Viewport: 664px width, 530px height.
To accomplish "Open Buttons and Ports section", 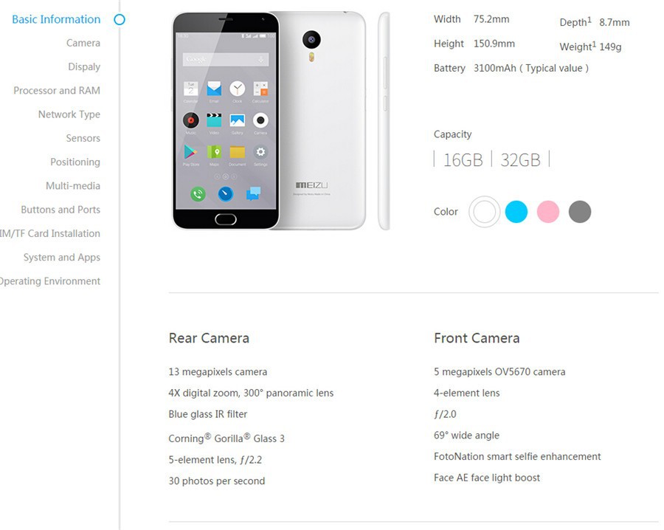I will pyautogui.click(x=60, y=210).
